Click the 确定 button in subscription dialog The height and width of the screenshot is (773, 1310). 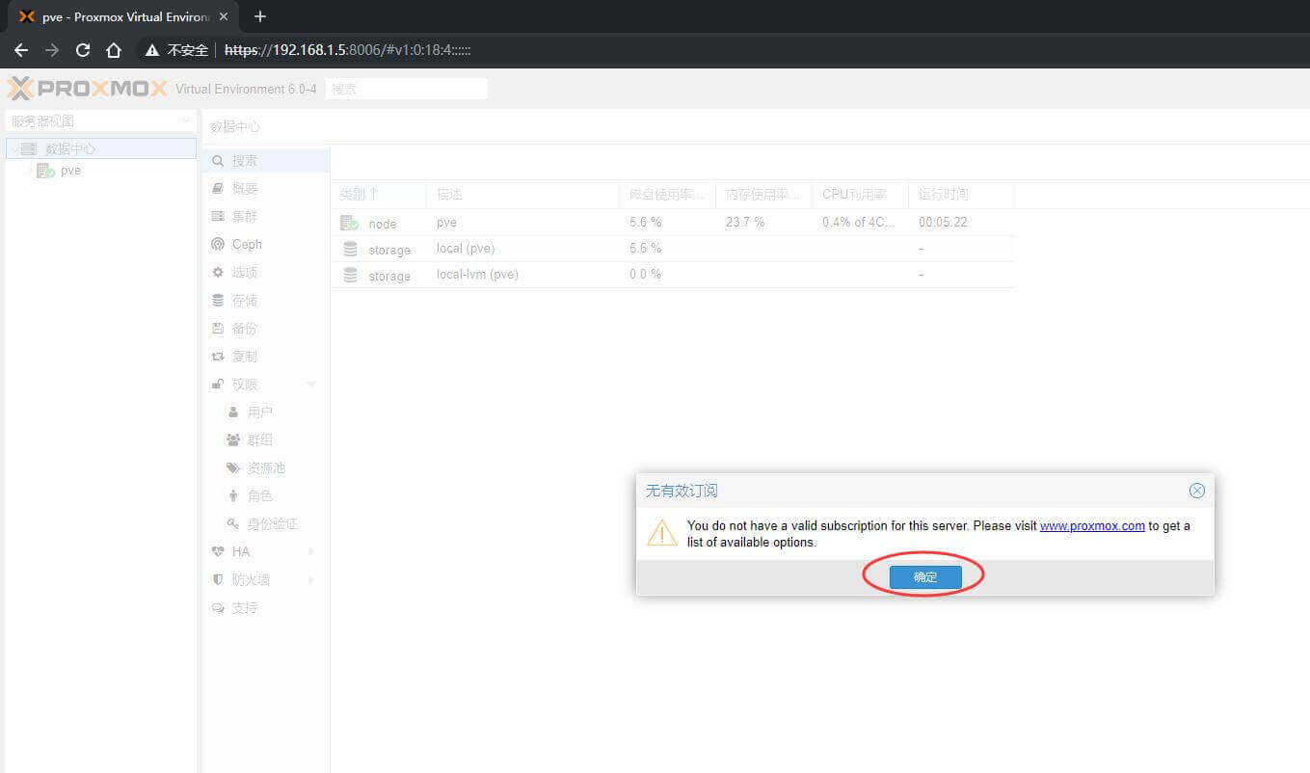pos(924,576)
